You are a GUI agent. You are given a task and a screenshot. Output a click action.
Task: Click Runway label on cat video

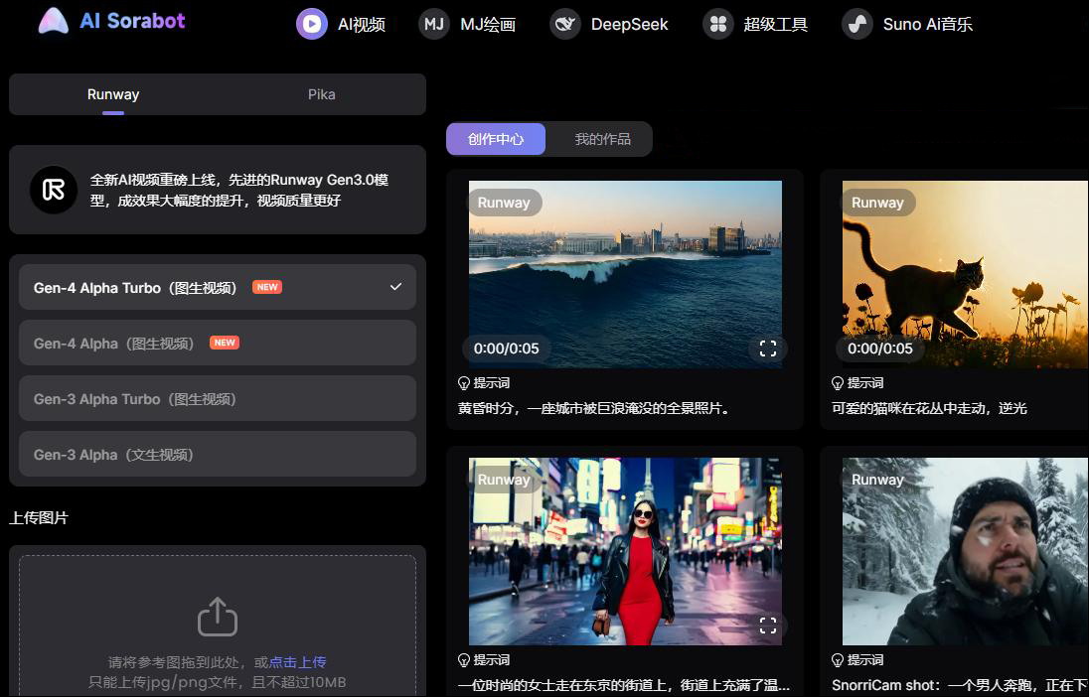click(877, 203)
